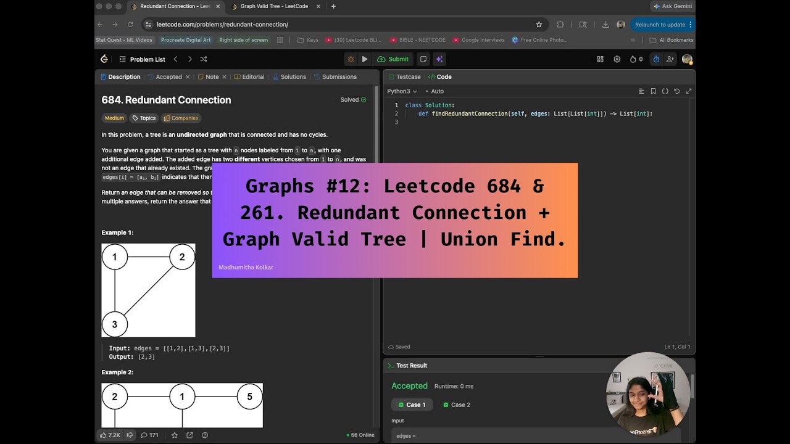Submit the solution
Screen dimensions: 790x444
[x=393, y=59]
